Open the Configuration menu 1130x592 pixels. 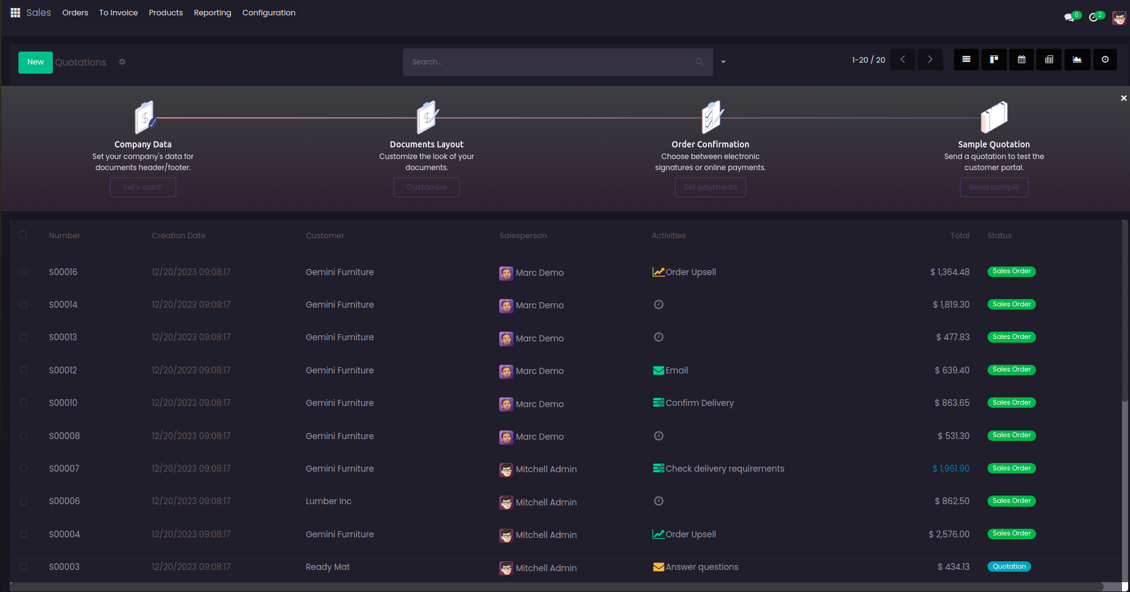coord(269,13)
